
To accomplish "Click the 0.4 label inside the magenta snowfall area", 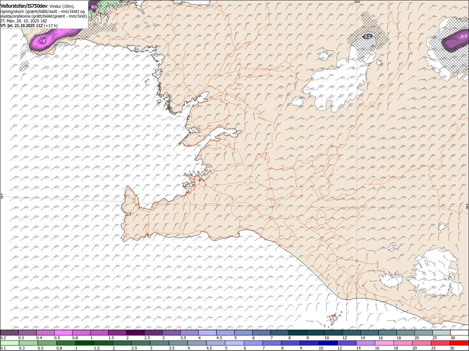I will (x=43, y=41).
